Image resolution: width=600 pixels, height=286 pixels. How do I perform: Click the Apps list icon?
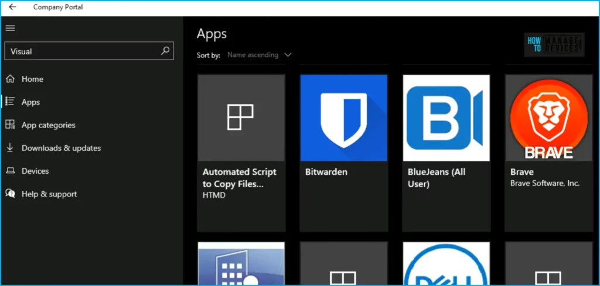11,102
